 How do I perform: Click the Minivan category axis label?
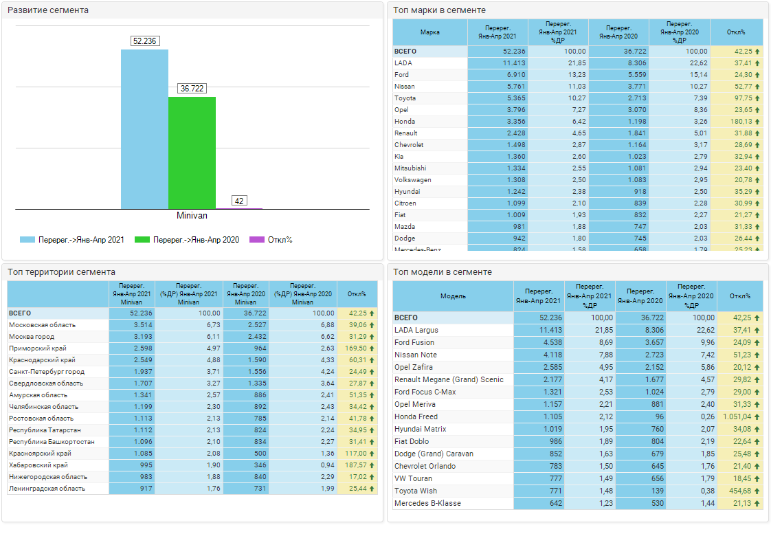[192, 216]
